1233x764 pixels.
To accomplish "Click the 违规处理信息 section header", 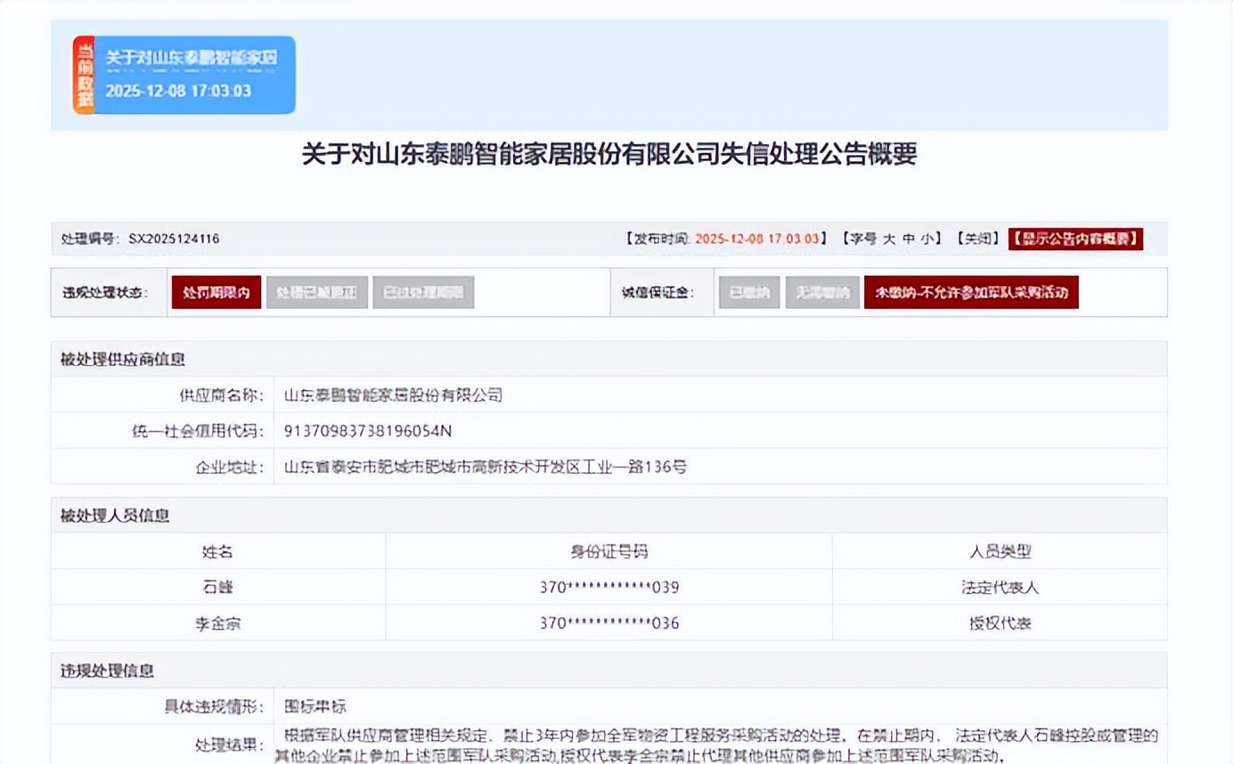I will 107,671.
